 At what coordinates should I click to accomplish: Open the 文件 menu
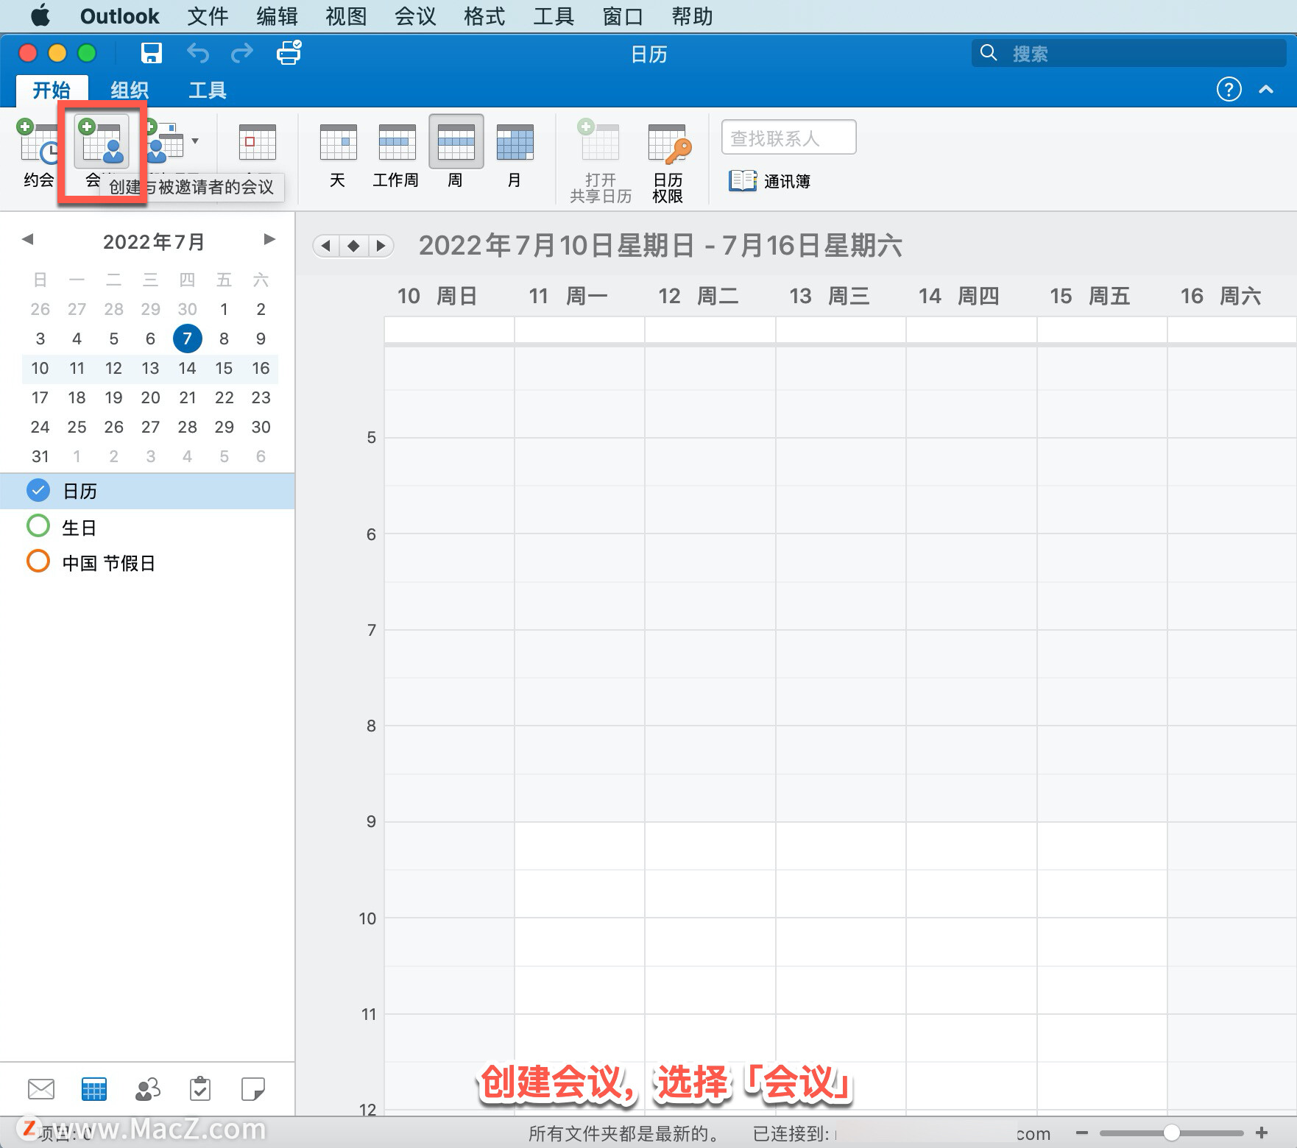pos(208,16)
